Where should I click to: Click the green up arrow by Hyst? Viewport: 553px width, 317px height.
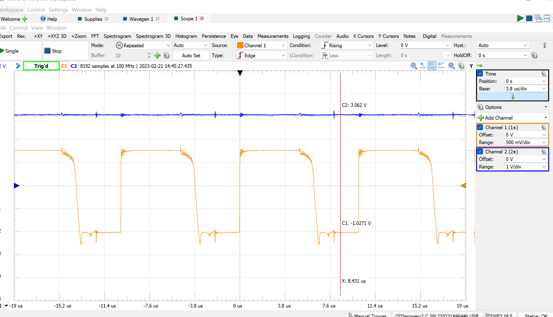pyautogui.click(x=545, y=45)
